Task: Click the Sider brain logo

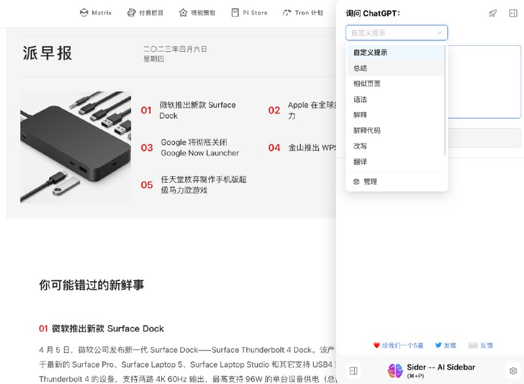Action: point(395,371)
